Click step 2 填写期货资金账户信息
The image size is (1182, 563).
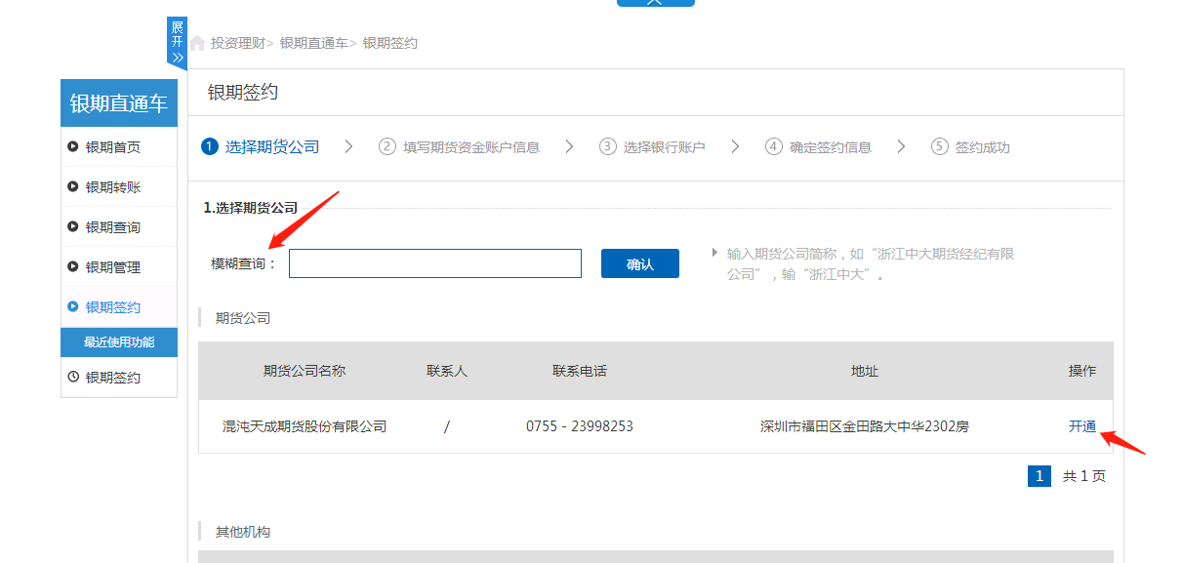(459, 147)
